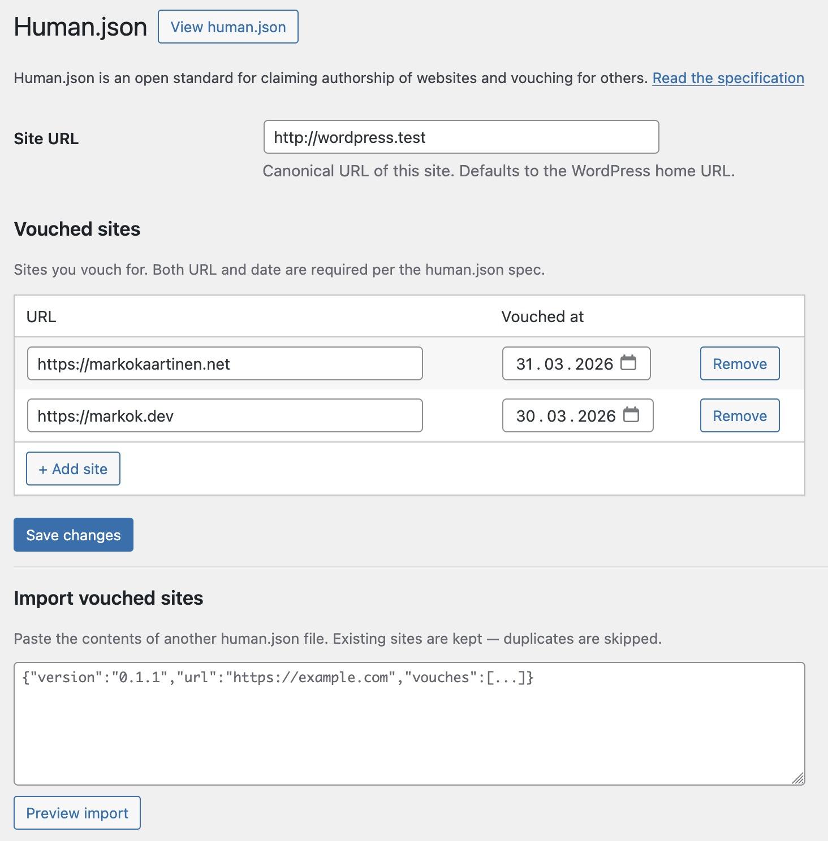Click inside the import JSON textarea

pos(409,729)
